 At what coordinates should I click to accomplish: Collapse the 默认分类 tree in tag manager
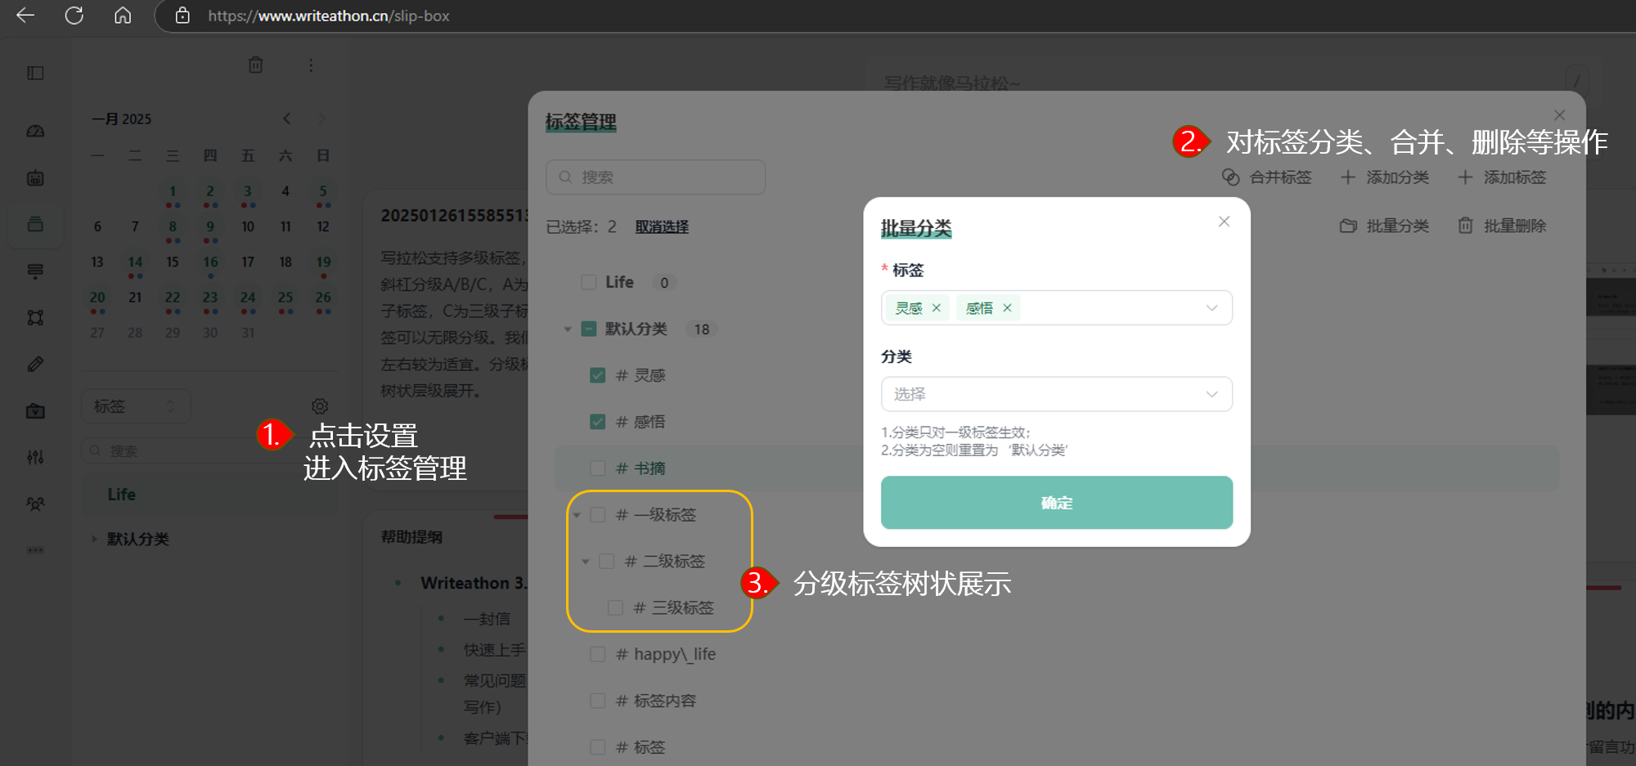coord(568,329)
